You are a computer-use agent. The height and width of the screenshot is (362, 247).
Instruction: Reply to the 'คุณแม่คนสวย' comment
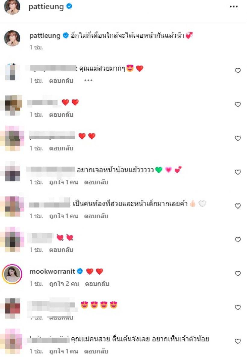[96, 351]
